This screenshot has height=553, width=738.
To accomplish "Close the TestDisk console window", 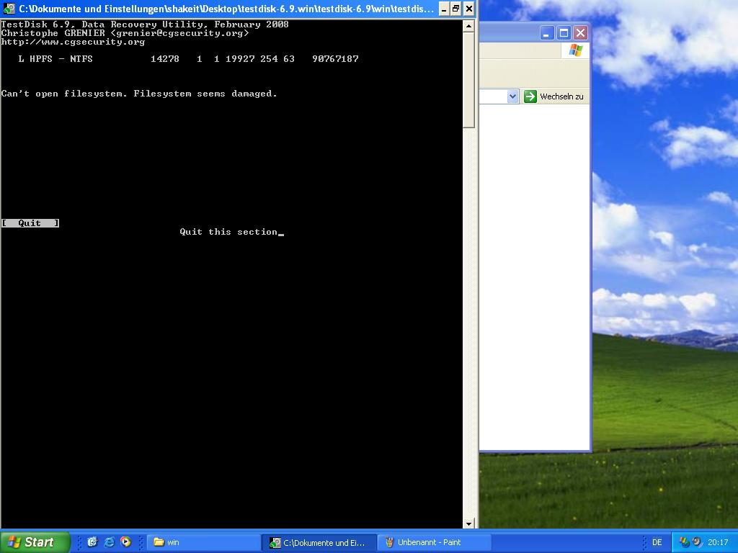I will tap(468, 9).
